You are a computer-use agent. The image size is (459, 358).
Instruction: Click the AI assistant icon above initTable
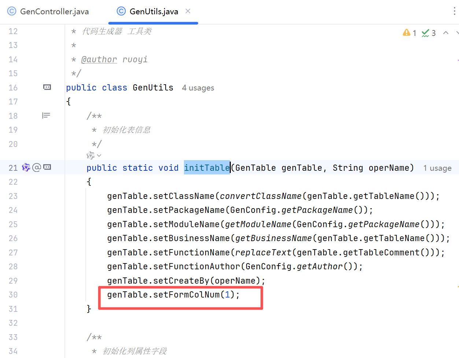[x=90, y=155]
